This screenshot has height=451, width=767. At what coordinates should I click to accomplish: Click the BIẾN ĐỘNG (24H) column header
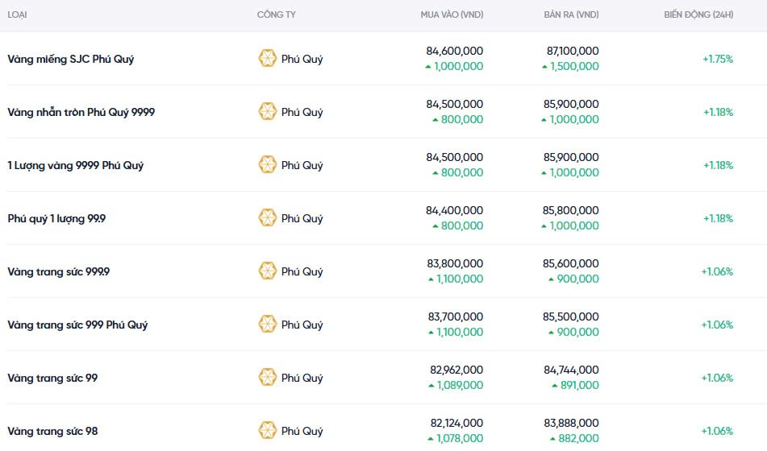(x=698, y=14)
